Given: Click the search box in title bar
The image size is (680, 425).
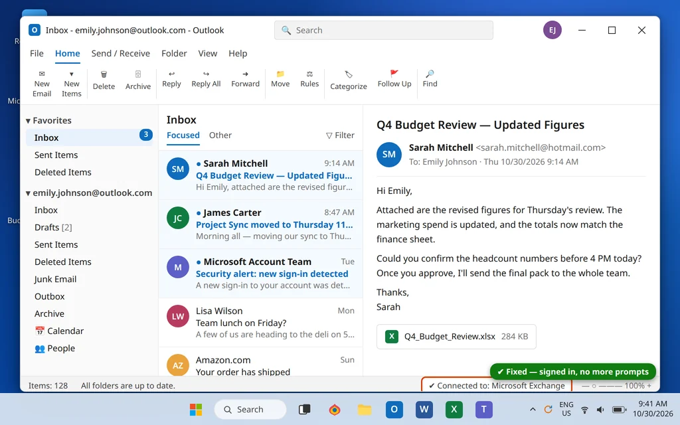Looking at the screenshot, I should 383,31.
